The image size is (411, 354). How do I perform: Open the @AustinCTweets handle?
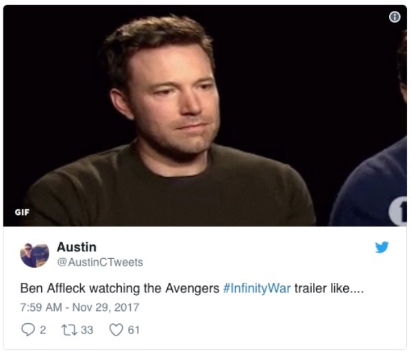100,262
